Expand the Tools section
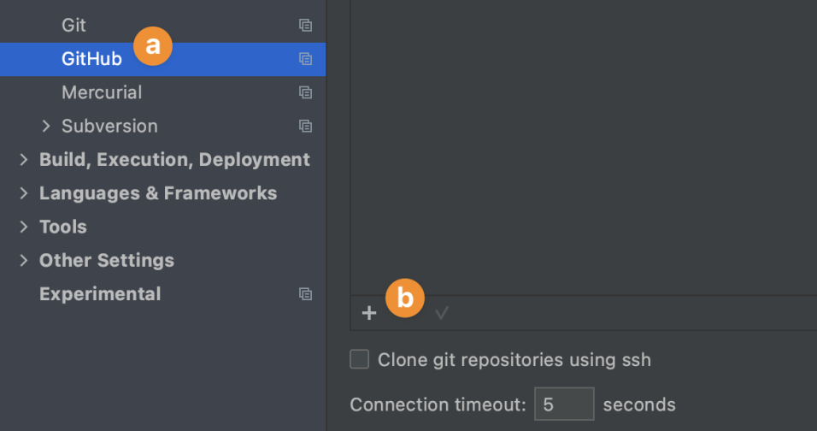The height and width of the screenshot is (431, 817). point(23,227)
